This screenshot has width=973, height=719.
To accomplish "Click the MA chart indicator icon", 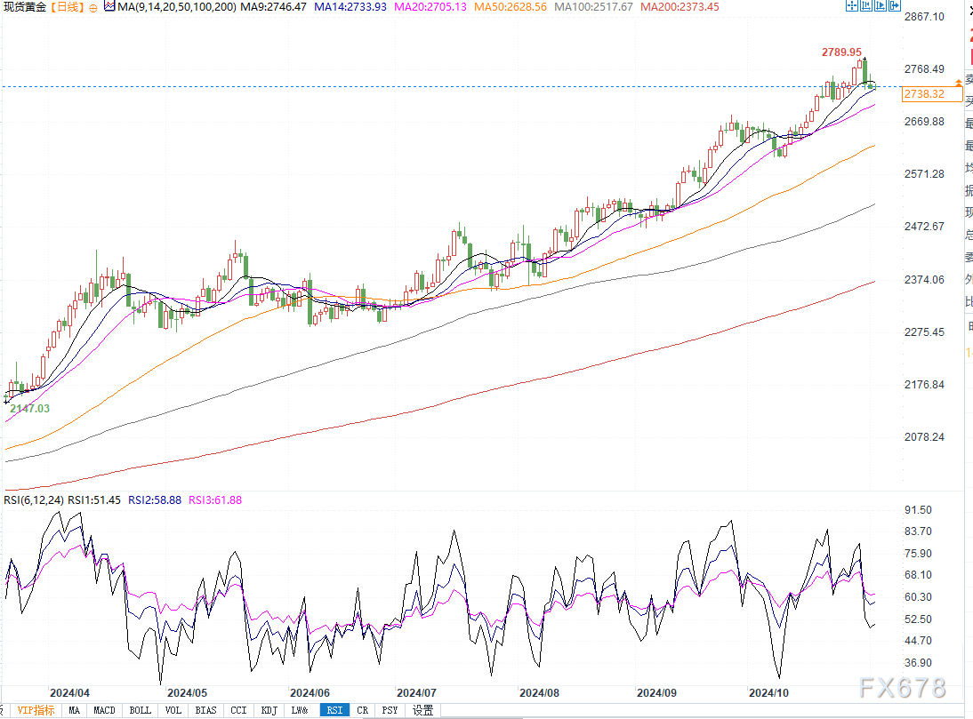I will (x=109, y=6).
